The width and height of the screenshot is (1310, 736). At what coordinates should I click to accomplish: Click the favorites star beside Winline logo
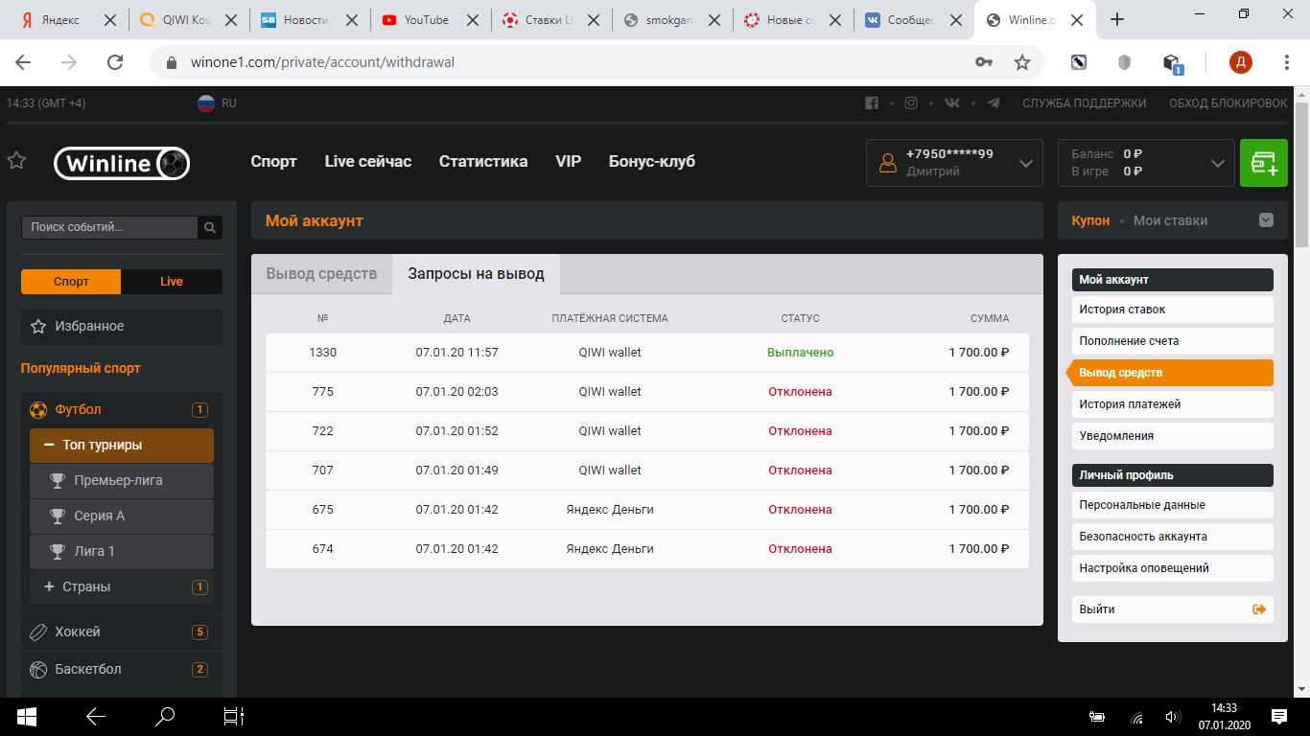coord(16,161)
